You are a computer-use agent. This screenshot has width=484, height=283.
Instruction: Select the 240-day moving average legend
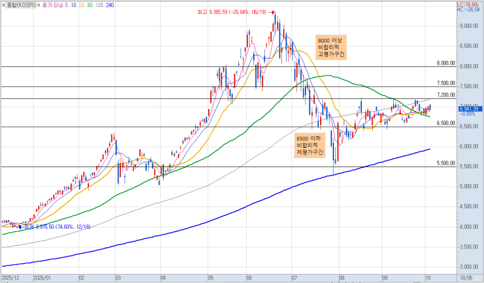(x=110, y=5)
